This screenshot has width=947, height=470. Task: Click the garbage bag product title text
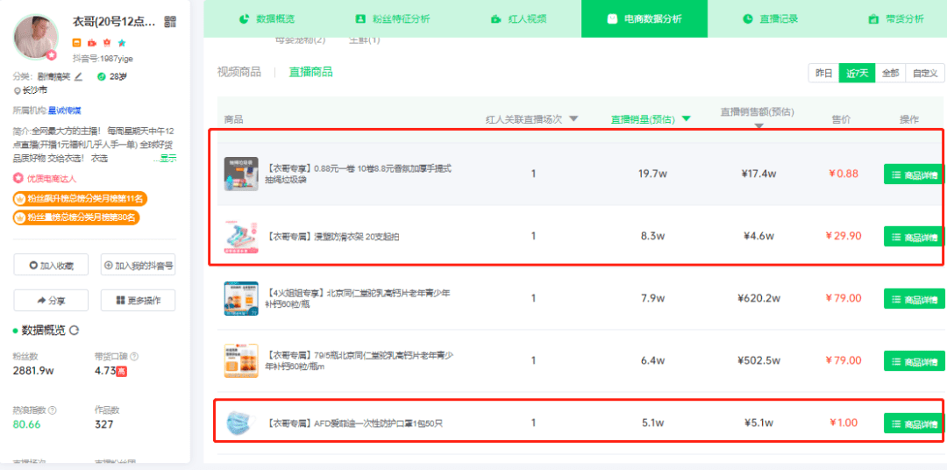tap(358, 174)
